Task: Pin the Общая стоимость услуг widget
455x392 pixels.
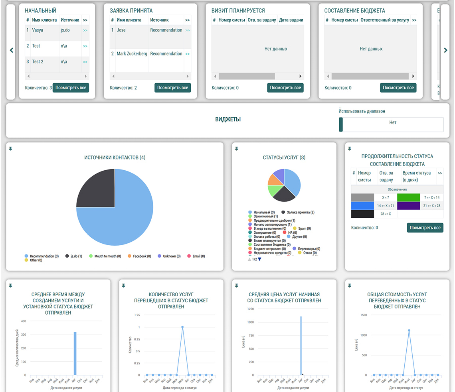Action: pos(350,286)
